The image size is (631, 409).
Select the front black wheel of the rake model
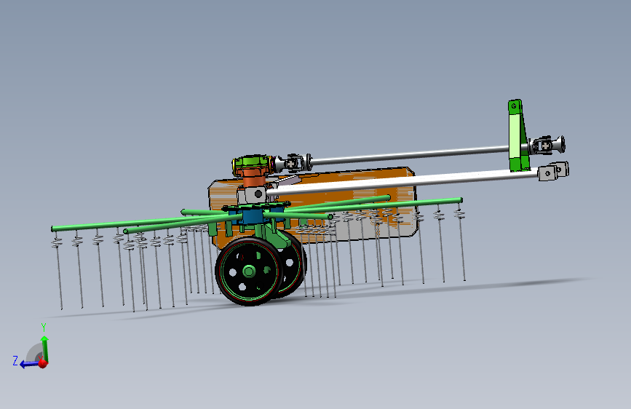248,271
